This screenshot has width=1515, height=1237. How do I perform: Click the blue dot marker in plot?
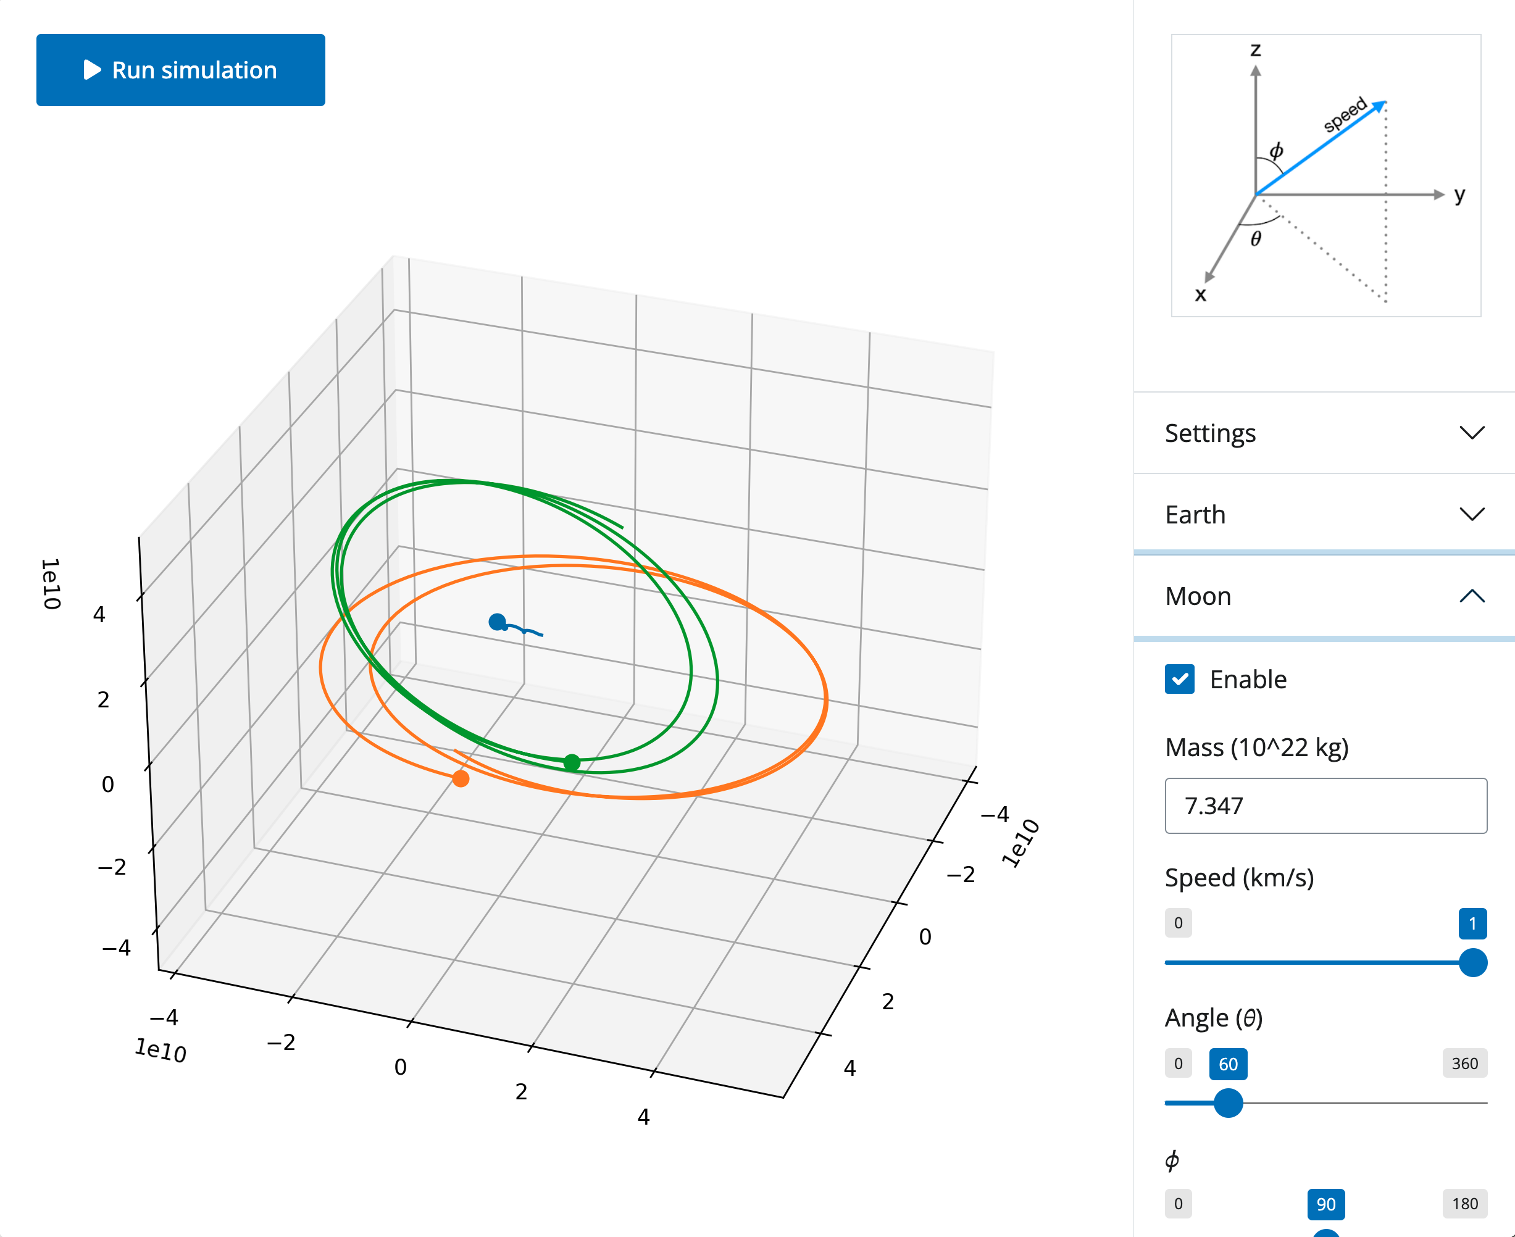(498, 622)
